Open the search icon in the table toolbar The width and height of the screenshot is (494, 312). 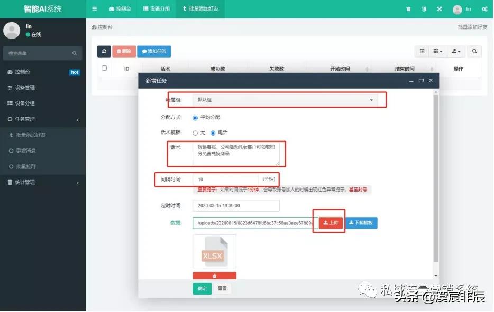click(x=474, y=51)
